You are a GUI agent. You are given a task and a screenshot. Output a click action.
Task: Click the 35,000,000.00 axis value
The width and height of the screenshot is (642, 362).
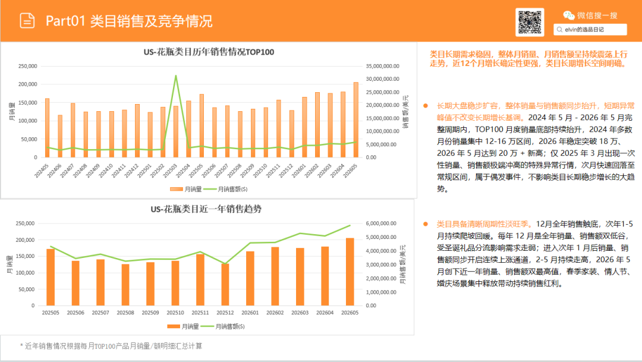(382, 66)
